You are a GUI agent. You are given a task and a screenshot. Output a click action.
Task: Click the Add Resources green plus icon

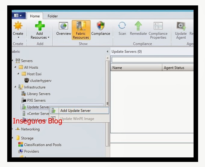(x=39, y=26)
